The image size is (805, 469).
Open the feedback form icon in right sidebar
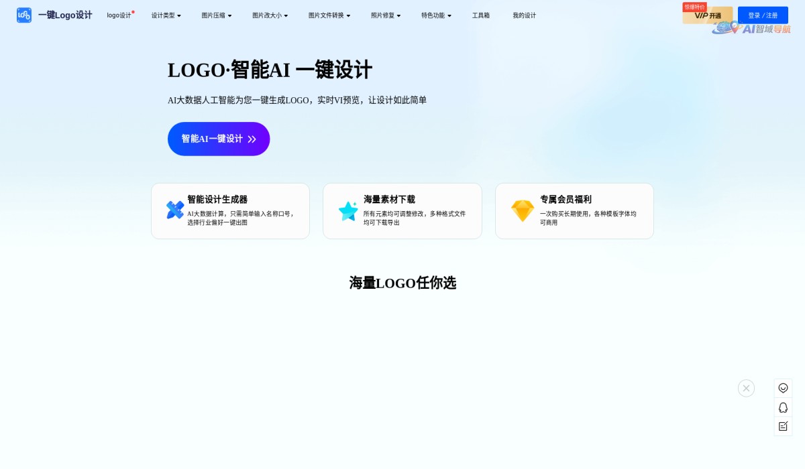[783, 426]
